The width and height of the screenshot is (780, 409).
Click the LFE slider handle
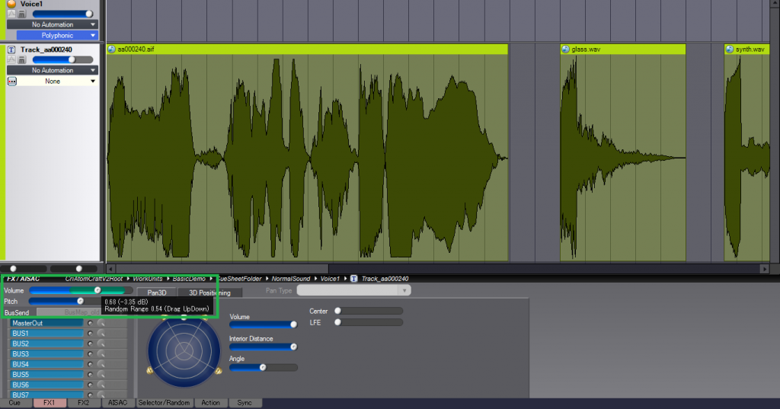click(x=337, y=322)
